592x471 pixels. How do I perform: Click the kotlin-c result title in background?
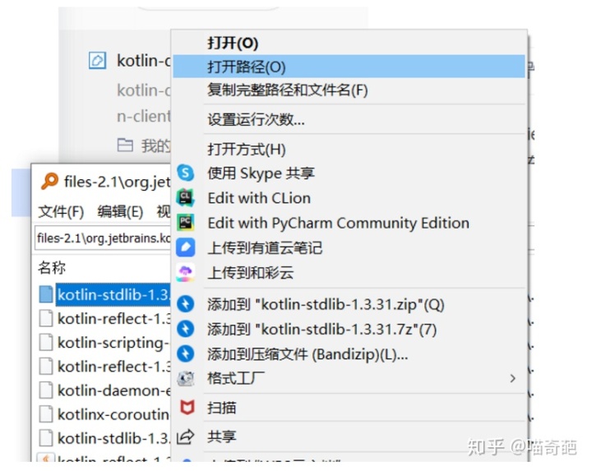click(143, 60)
